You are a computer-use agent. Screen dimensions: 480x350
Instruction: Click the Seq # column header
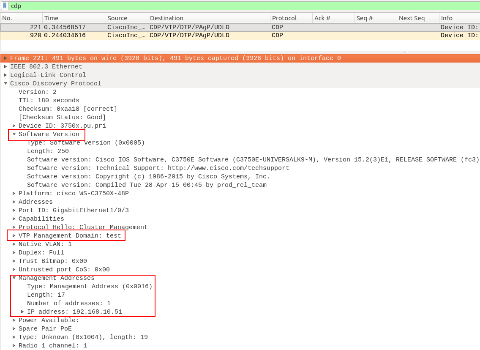point(376,18)
